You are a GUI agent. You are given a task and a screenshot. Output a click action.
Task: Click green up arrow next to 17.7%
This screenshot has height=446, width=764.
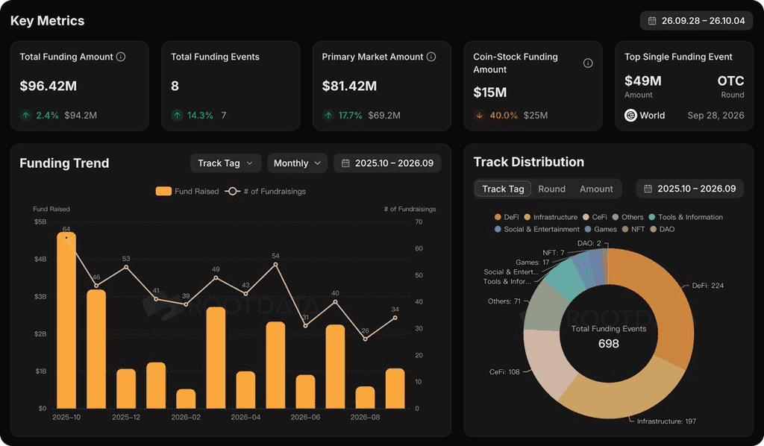tap(328, 116)
